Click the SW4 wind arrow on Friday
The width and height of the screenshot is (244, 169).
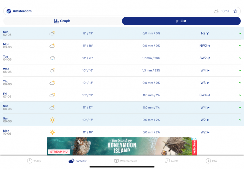pyautogui.click(x=209, y=95)
